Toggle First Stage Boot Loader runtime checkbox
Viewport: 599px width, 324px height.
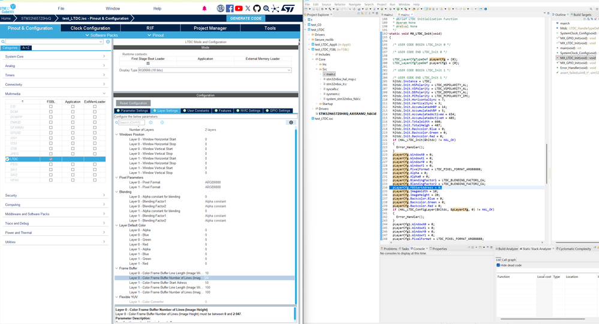[x=148, y=64]
